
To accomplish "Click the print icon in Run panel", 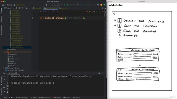I will click(7, 89).
